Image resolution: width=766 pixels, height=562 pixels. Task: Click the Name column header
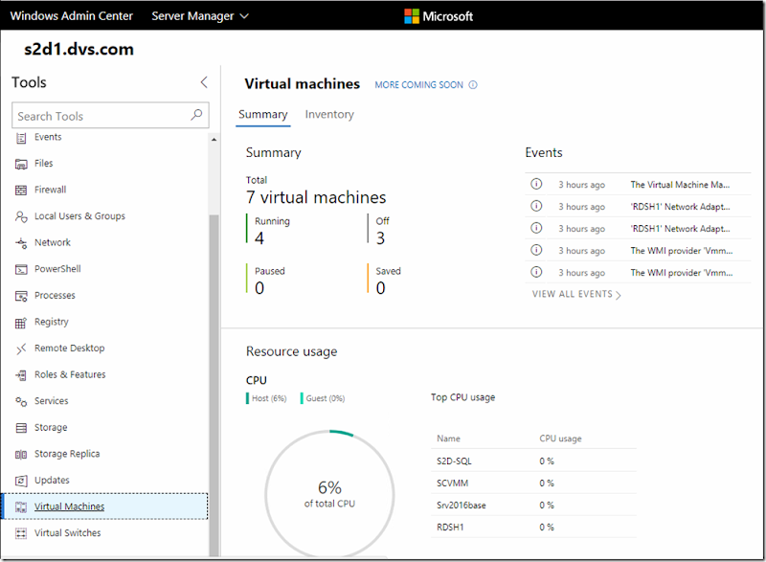pyautogui.click(x=448, y=438)
